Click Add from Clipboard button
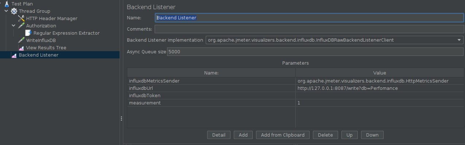The height and width of the screenshot is (145, 465). click(283, 135)
